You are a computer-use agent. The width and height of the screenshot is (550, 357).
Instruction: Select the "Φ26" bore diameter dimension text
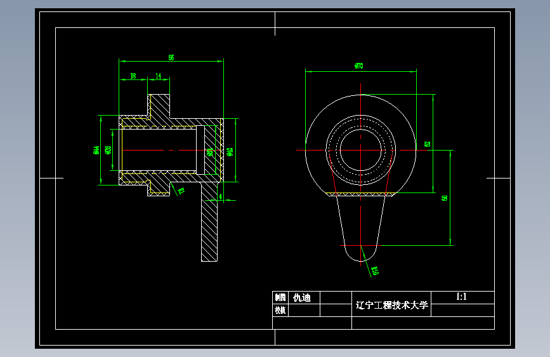[x=108, y=150]
